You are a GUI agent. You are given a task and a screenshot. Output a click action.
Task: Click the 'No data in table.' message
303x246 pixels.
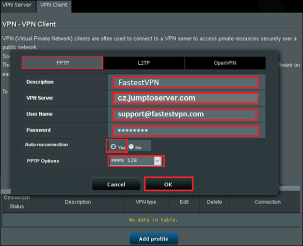(153, 219)
